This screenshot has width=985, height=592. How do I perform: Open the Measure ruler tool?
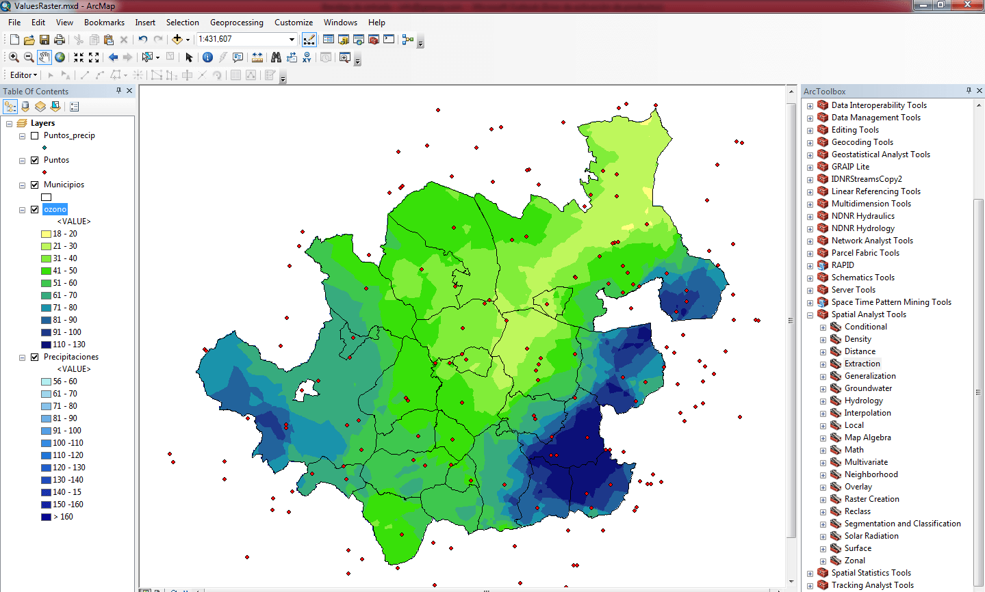257,57
